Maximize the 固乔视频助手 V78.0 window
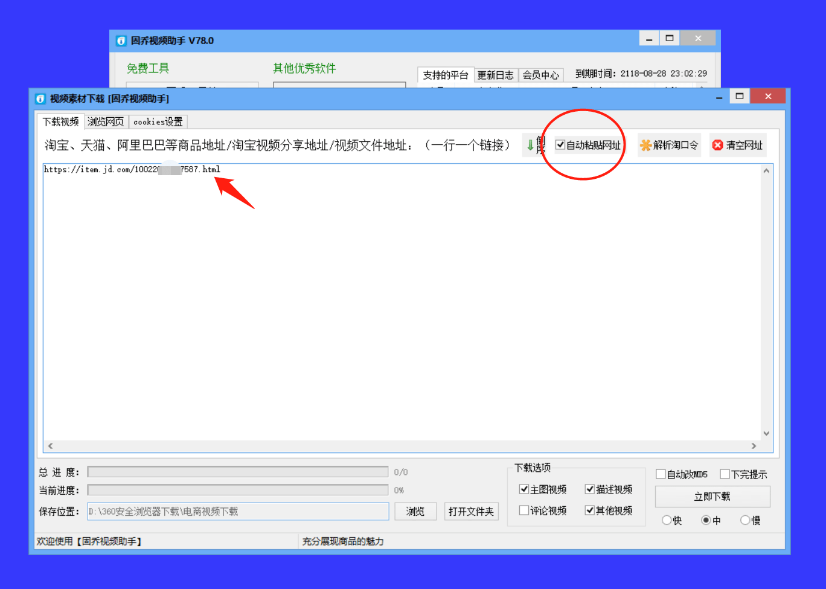This screenshot has width=826, height=589. point(669,39)
